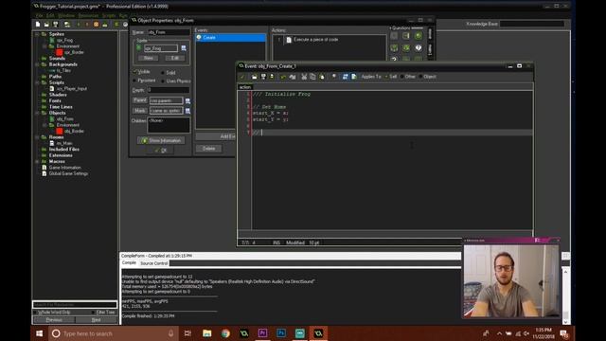Expand the Macros node in resource tree
This screenshot has width=606, height=341.
(37, 161)
